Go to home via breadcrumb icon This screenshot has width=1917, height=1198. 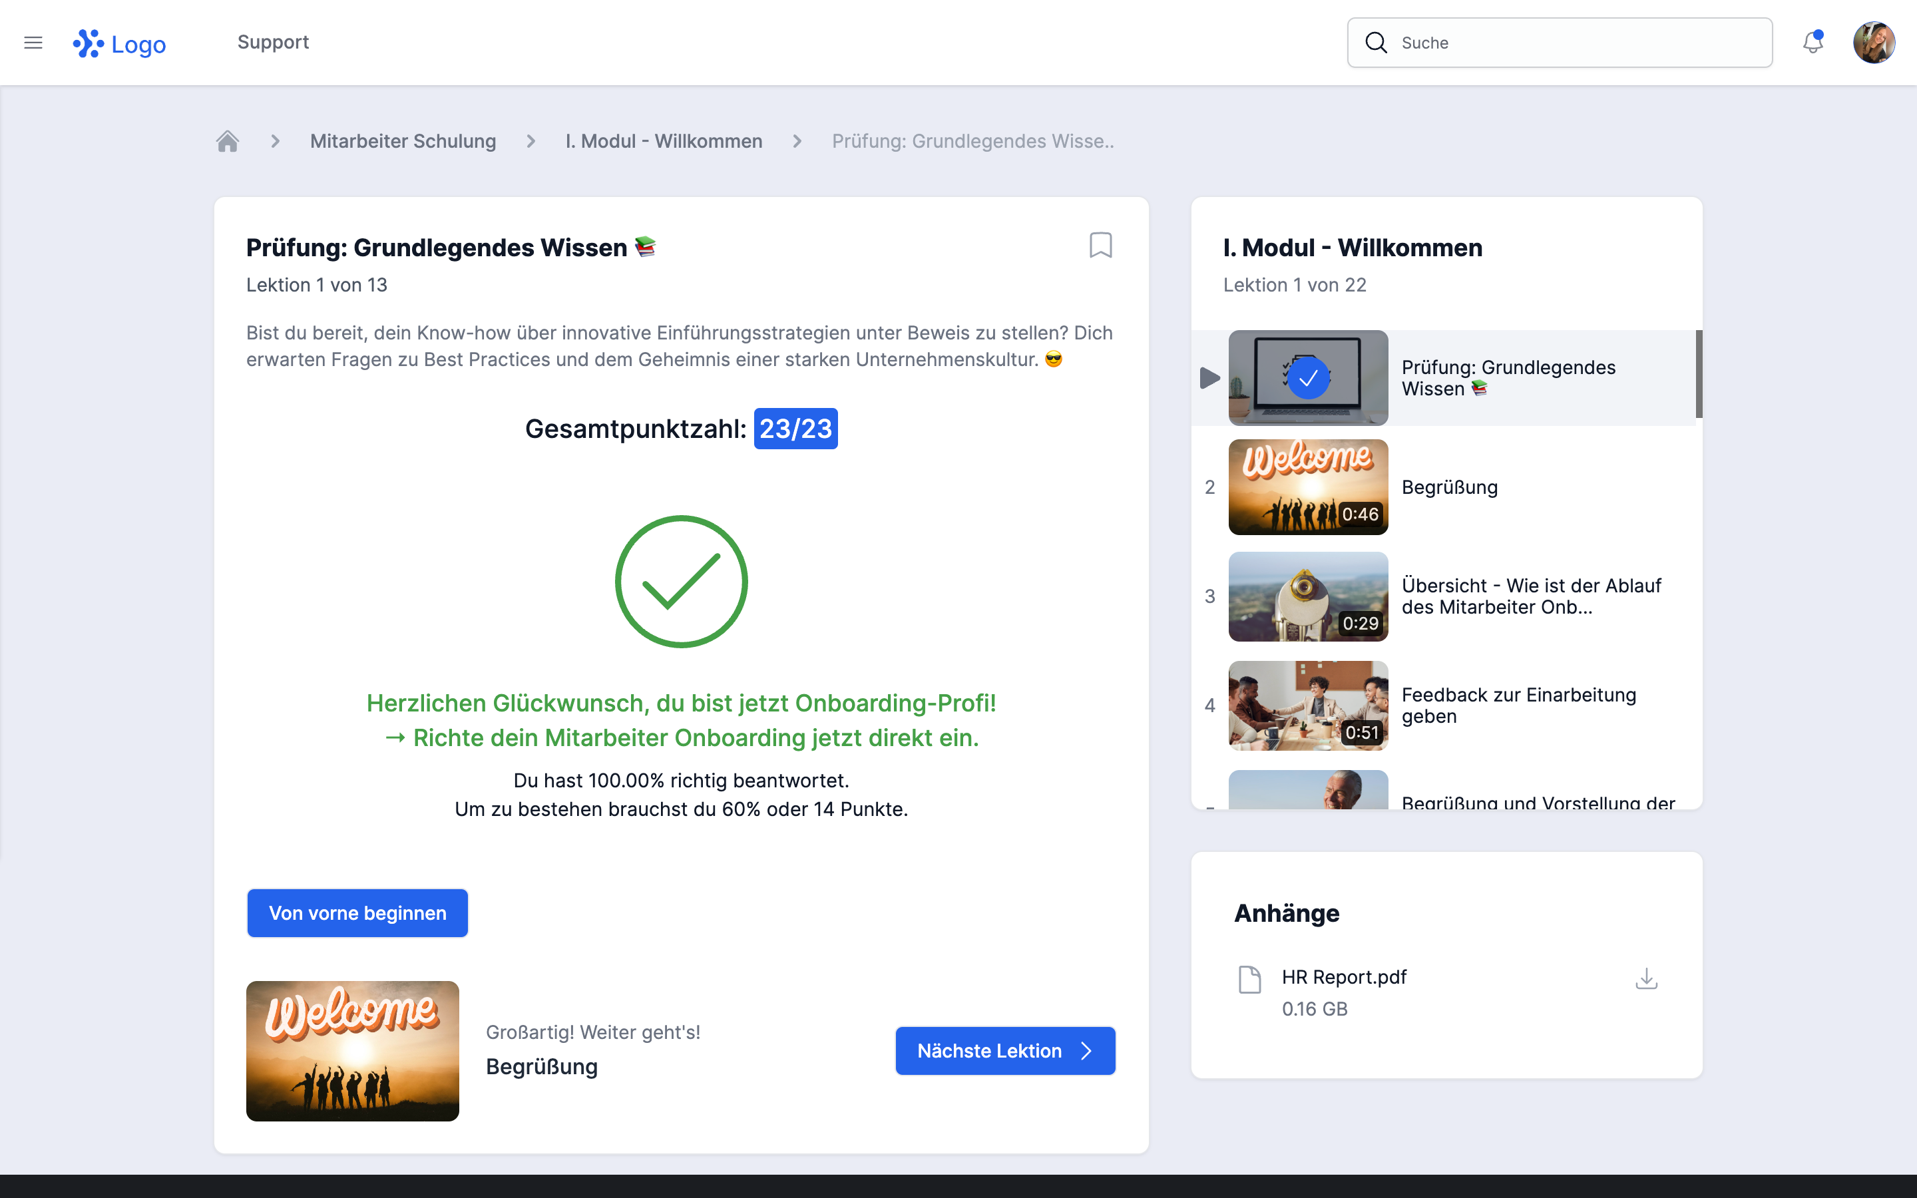(x=228, y=141)
